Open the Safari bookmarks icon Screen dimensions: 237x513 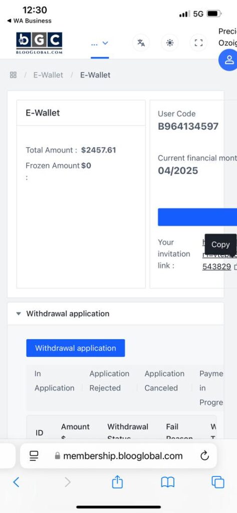(x=167, y=482)
